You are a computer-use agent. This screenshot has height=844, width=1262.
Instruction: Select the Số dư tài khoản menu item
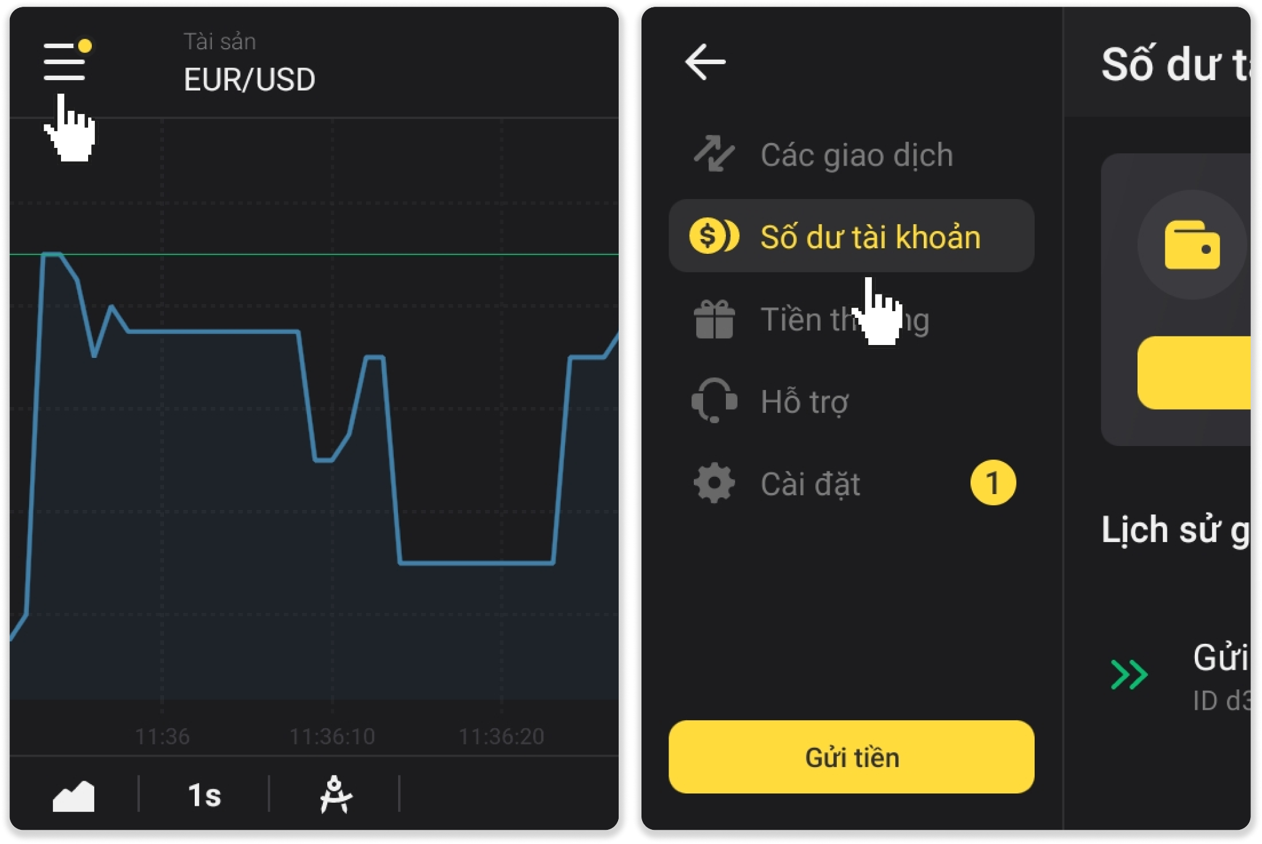[x=869, y=237]
